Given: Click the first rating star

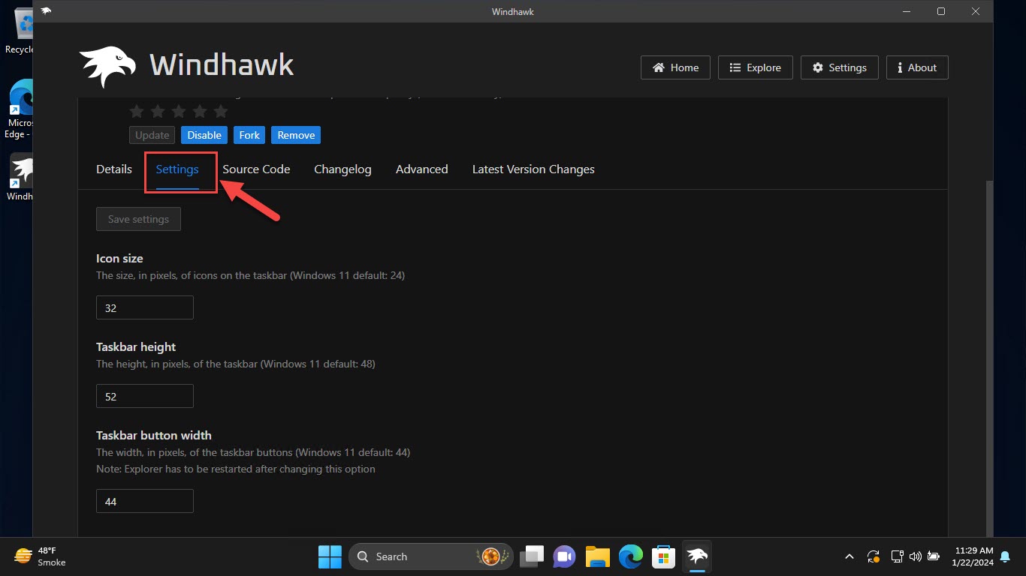Looking at the screenshot, I should click(137, 112).
